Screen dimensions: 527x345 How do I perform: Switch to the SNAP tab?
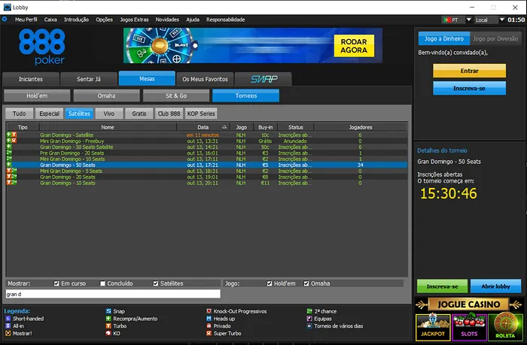pyautogui.click(x=263, y=79)
